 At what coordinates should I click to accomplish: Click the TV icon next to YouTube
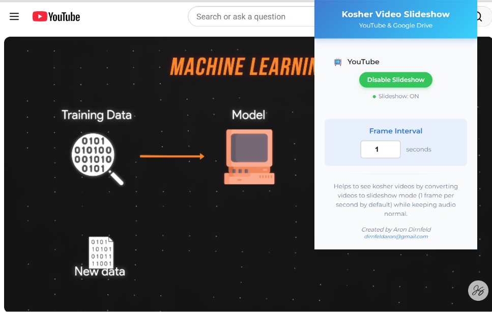tap(338, 62)
